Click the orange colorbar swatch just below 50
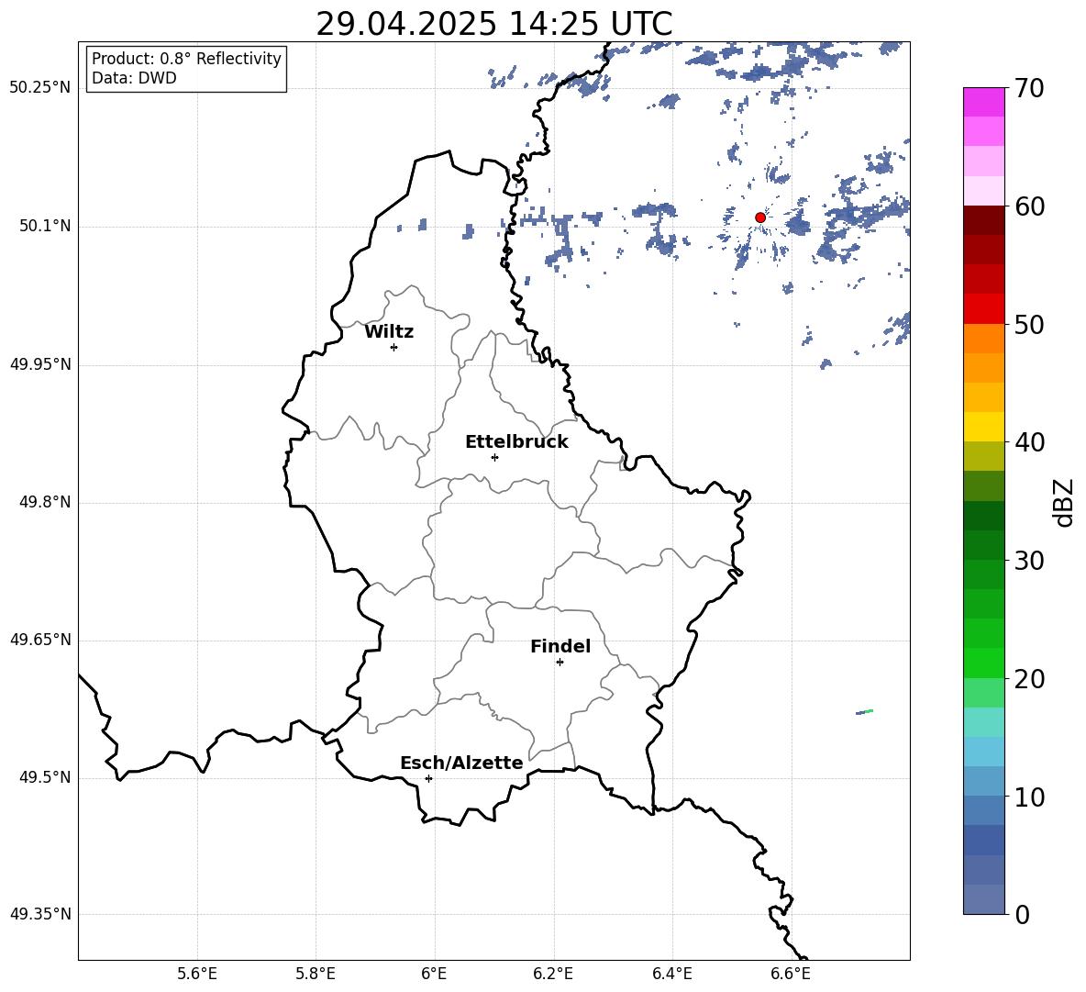The width and height of the screenshot is (1086, 992). point(983,339)
